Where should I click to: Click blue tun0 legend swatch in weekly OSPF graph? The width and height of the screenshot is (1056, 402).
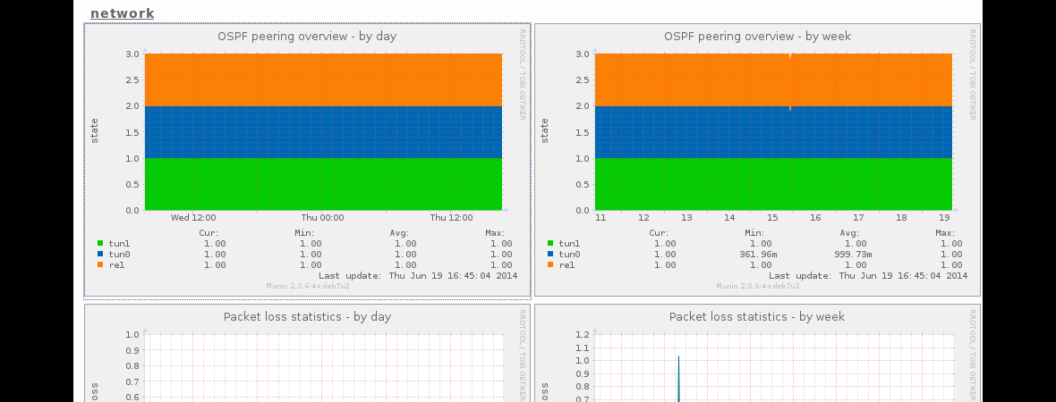(550, 254)
